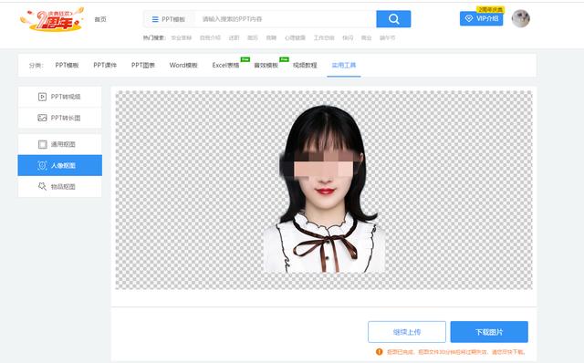Open the PPT模板 search category dropdown

[x=169, y=19]
